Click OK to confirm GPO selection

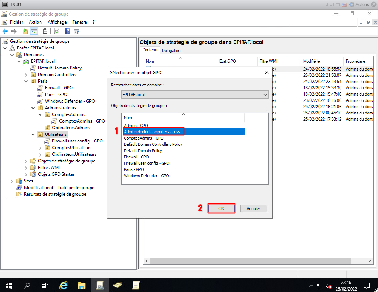(x=221, y=209)
